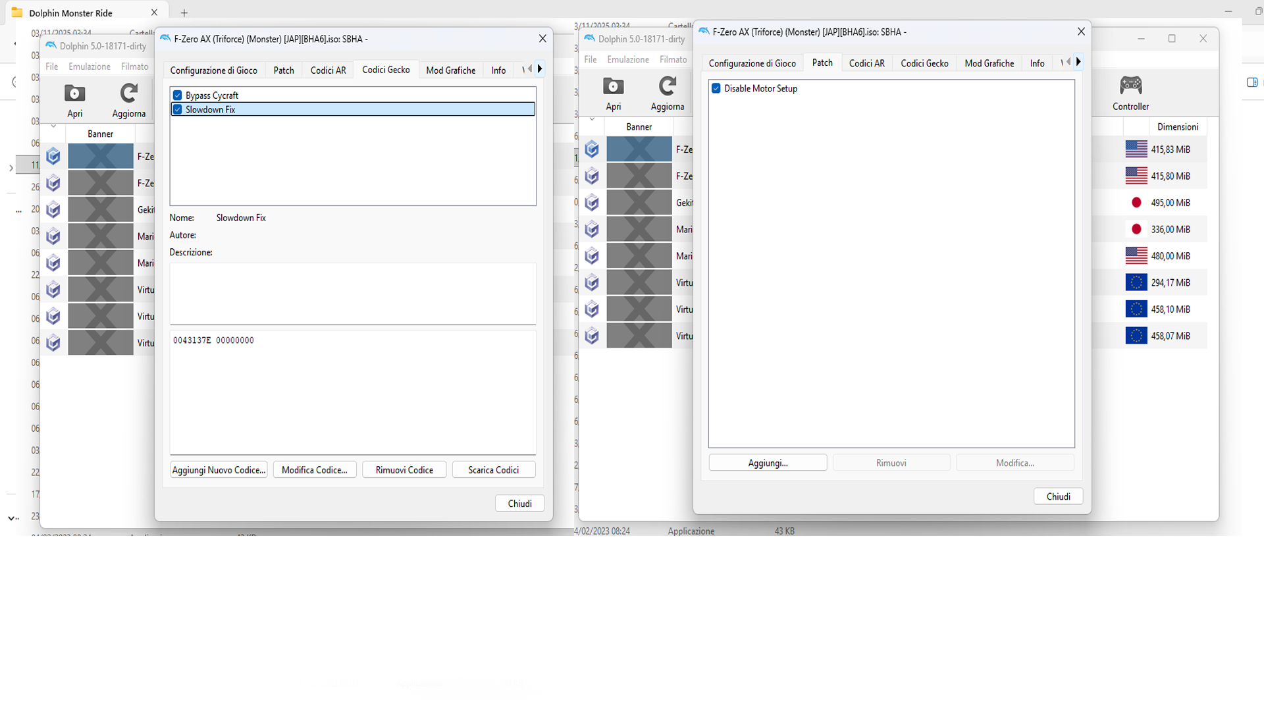The image size is (1264, 711).
Task: Click the Gecko code text 0043137E 00000000
Action: [x=213, y=340]
